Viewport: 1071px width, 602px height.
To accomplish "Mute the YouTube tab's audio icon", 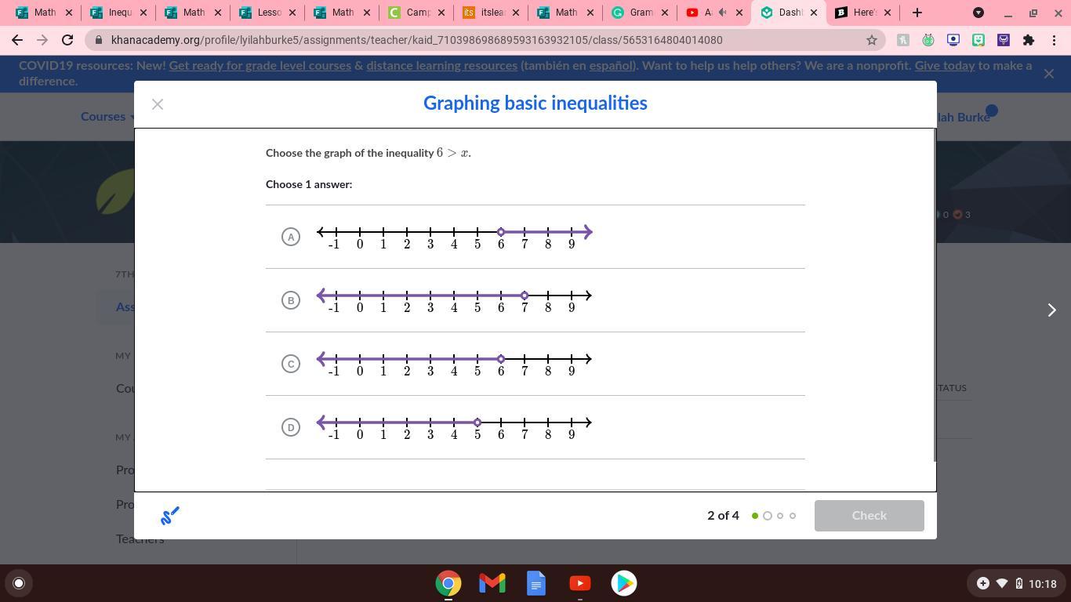I will point(723,13).
